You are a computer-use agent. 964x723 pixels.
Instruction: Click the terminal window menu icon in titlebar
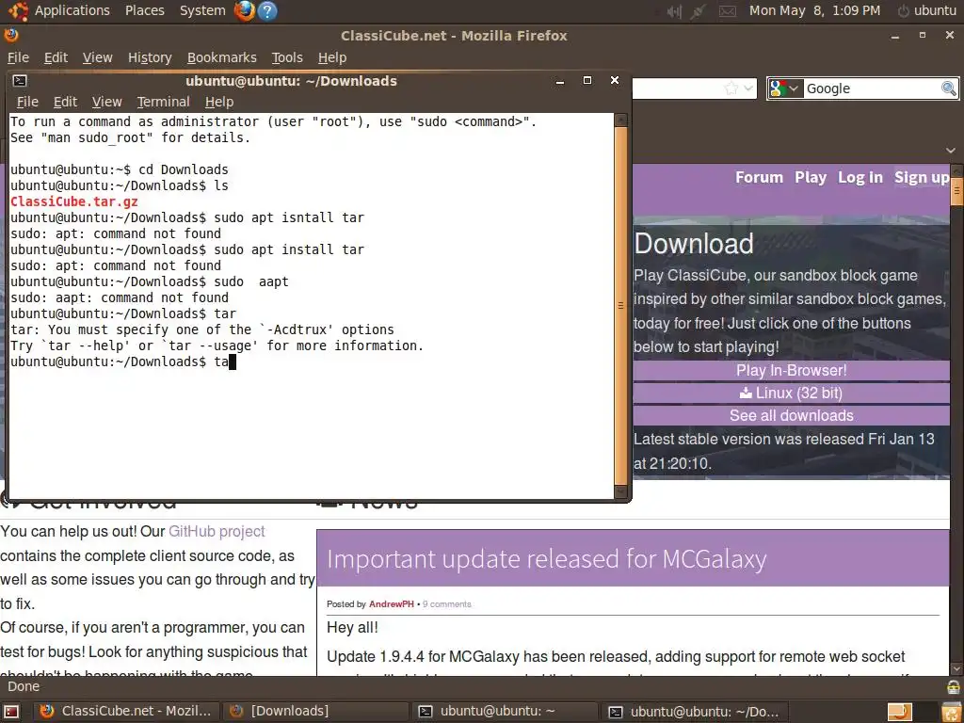20,81
